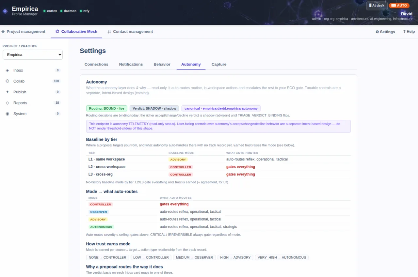Open Publish via its sparkle icon
The image size is (418, 277).
(8, 92)
